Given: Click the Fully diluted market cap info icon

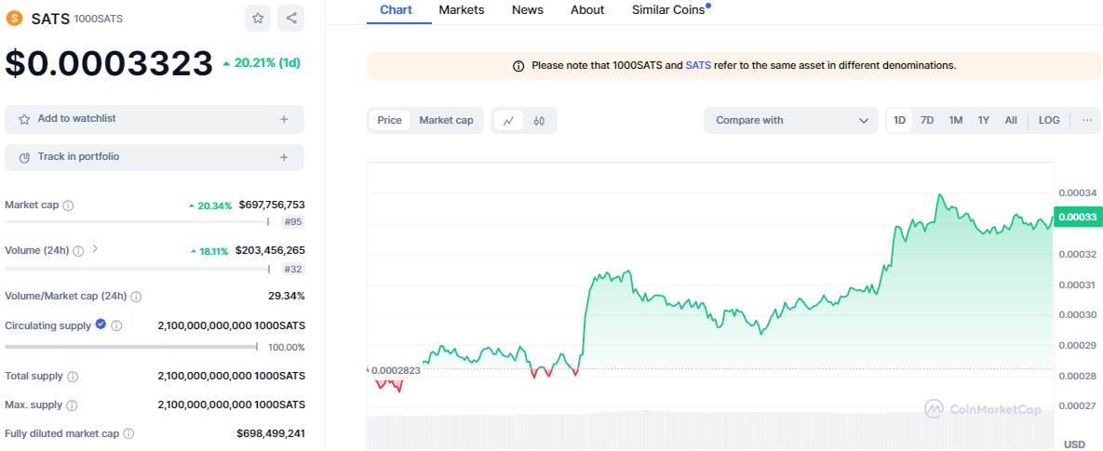Looking at the screenshot, I should point(128,434).
